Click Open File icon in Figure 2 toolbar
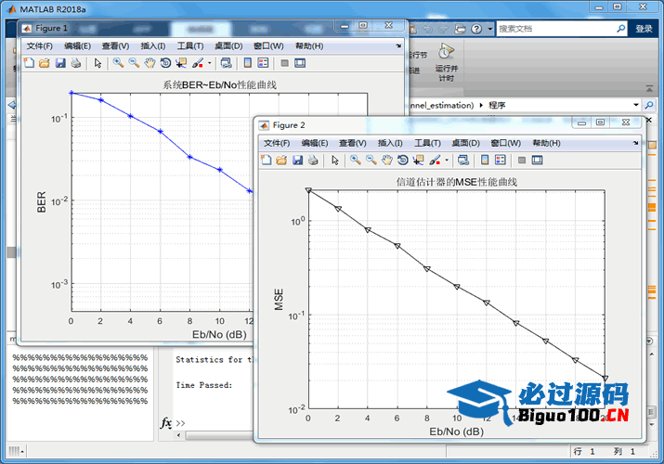The image size is (664, 464). [x=281, y=160]
